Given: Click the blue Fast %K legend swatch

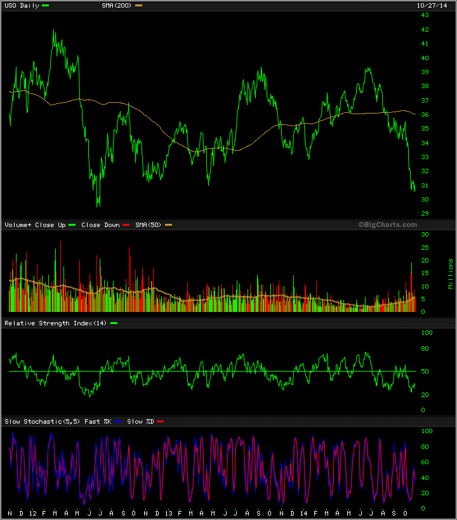Looking at the screenshot, I should (x=119, y=422).
